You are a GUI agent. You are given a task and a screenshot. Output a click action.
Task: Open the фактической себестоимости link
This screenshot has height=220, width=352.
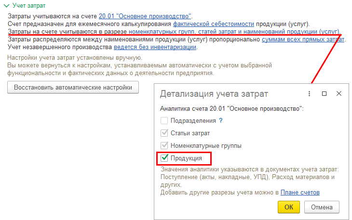pyautogui.click(x=214, y=24)
